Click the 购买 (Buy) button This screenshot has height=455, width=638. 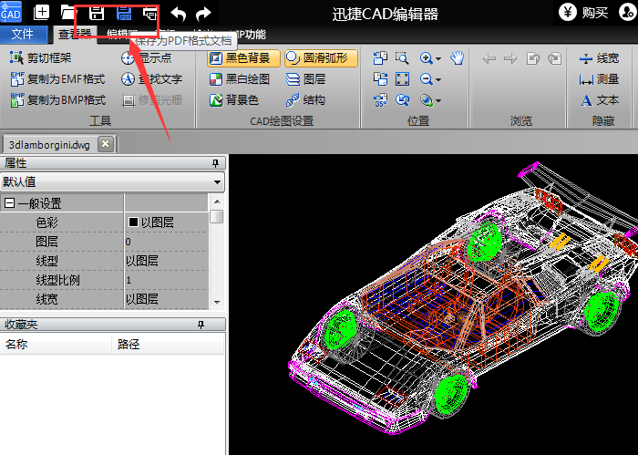[x=584, y=13]
